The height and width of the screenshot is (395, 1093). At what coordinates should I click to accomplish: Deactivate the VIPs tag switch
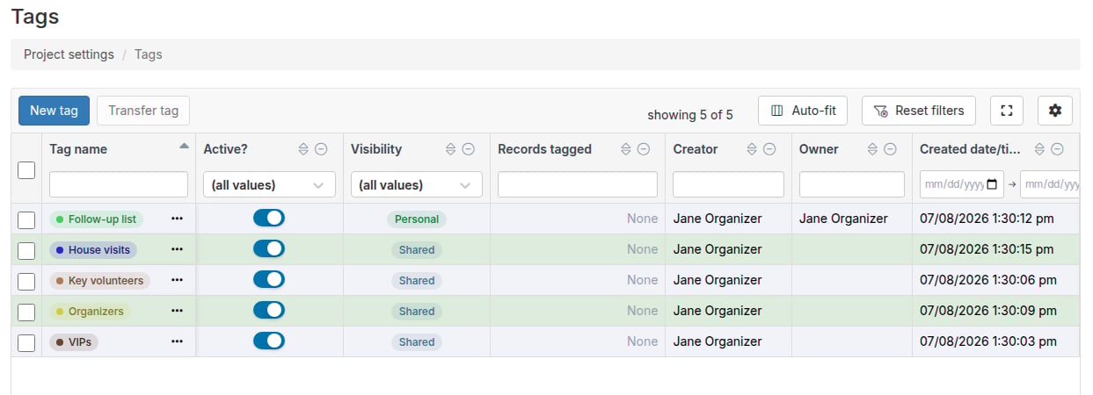(x=269, y=341)
